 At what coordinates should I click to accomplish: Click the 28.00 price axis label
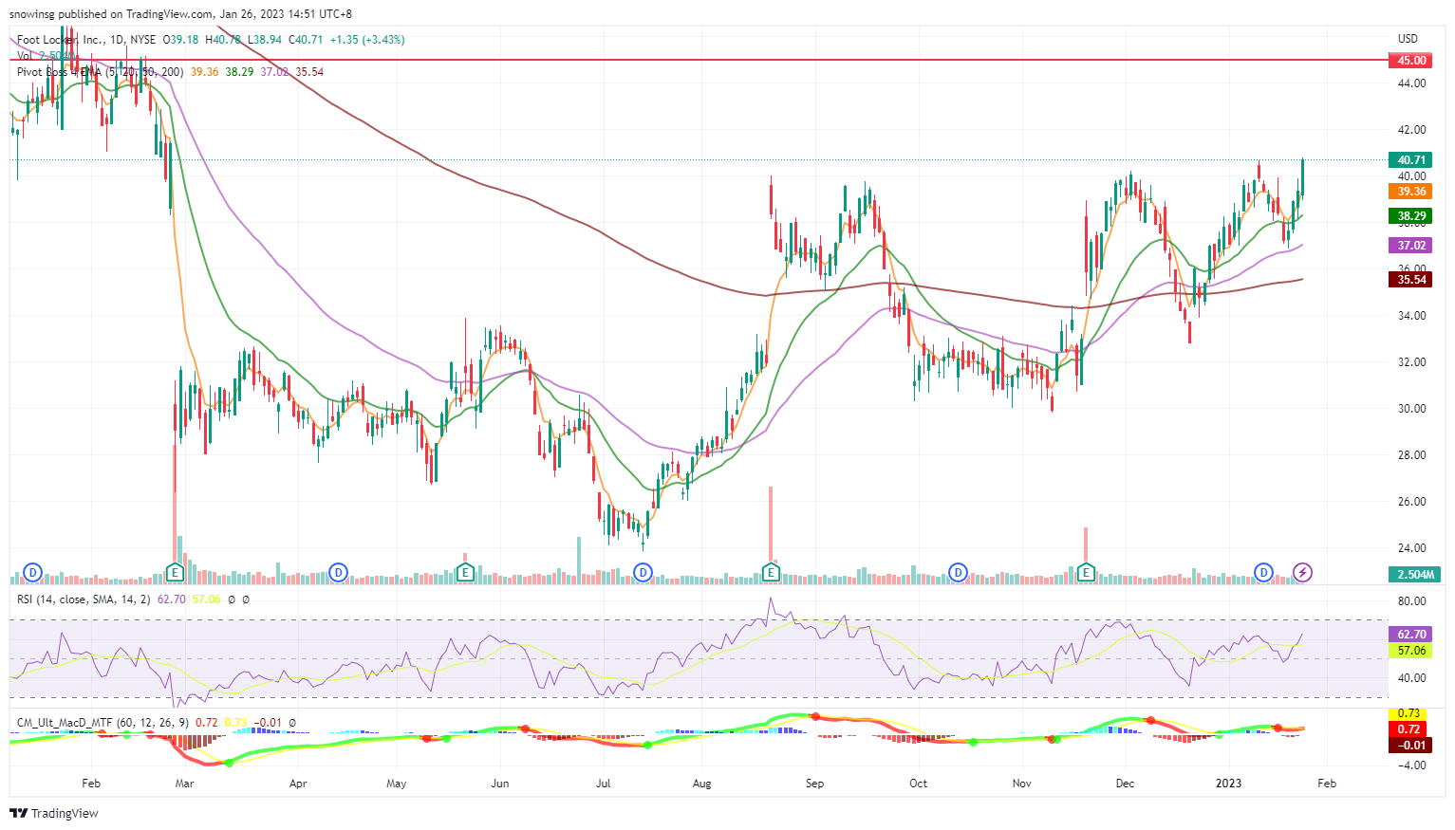[x=1410, y=455]
